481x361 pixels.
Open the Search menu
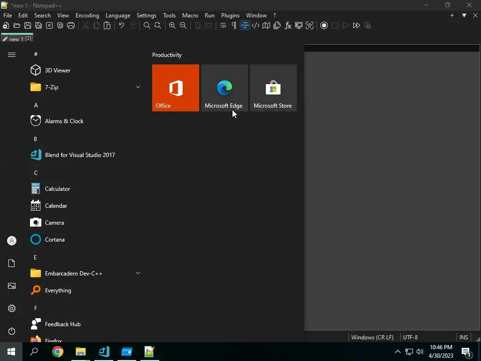pyautogui.click(x=42, y=16)
